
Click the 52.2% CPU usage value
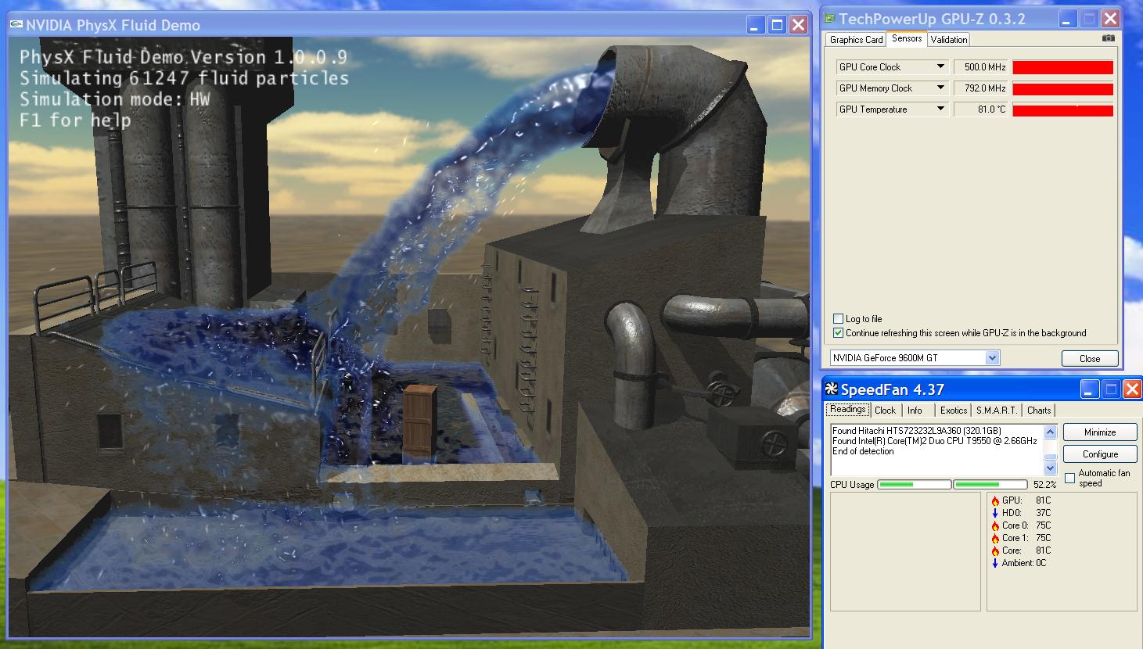[x=1044, y=485]
